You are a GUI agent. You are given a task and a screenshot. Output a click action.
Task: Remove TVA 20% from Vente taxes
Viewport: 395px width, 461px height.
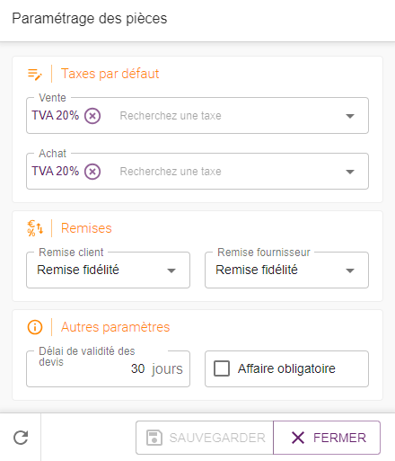pos(92,116)
